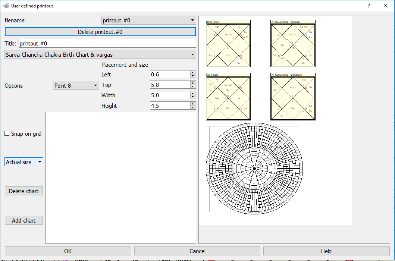Increase the Top value with up arrow
Image resolution: width=395 pixels, height=261 pixels.
[193, 83]
